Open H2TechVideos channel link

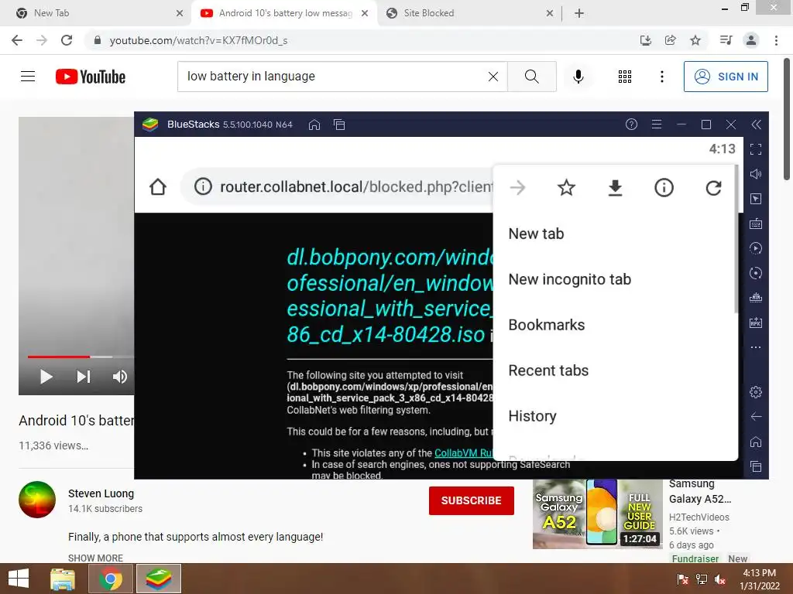699,517
